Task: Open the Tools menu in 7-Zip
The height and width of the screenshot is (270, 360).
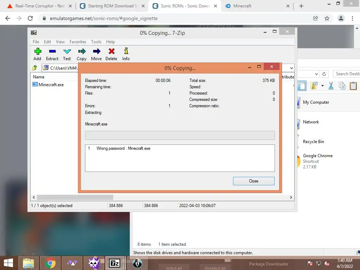Action: tap(96, 42)
